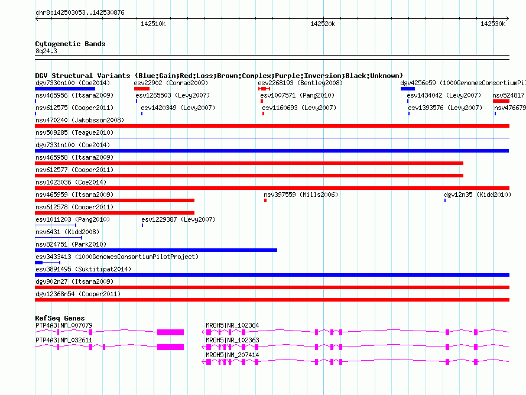Open variant esv1265503 (Levy2007) label
This screenshot has width=526, height=395.
173,95
